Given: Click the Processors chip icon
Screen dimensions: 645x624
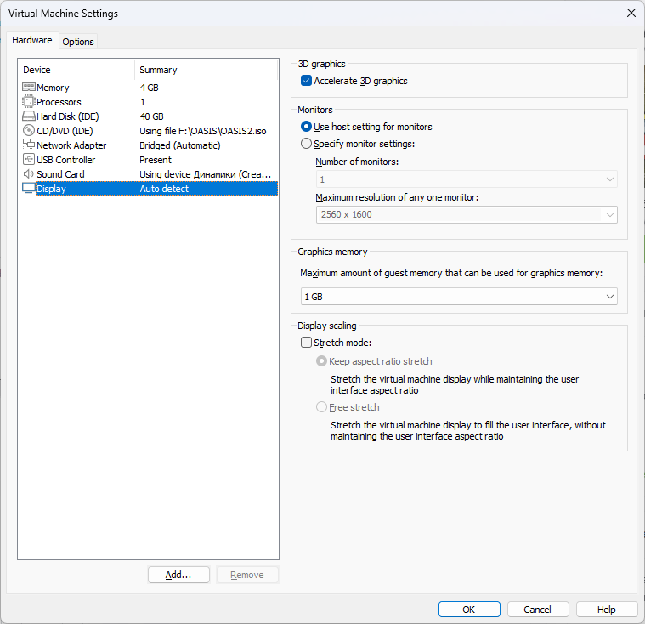Looking at the screenshot, I should tap(28, 102).
